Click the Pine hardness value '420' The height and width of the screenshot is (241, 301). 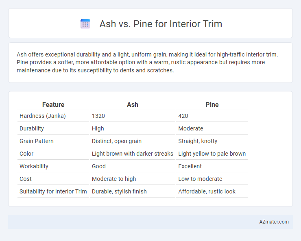point(183,116)
